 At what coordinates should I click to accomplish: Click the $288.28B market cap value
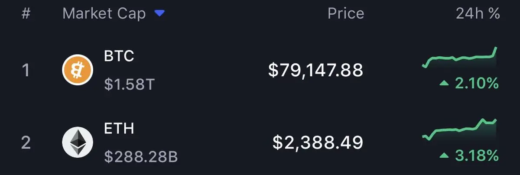pyautogui.click(x=141, y=156)
